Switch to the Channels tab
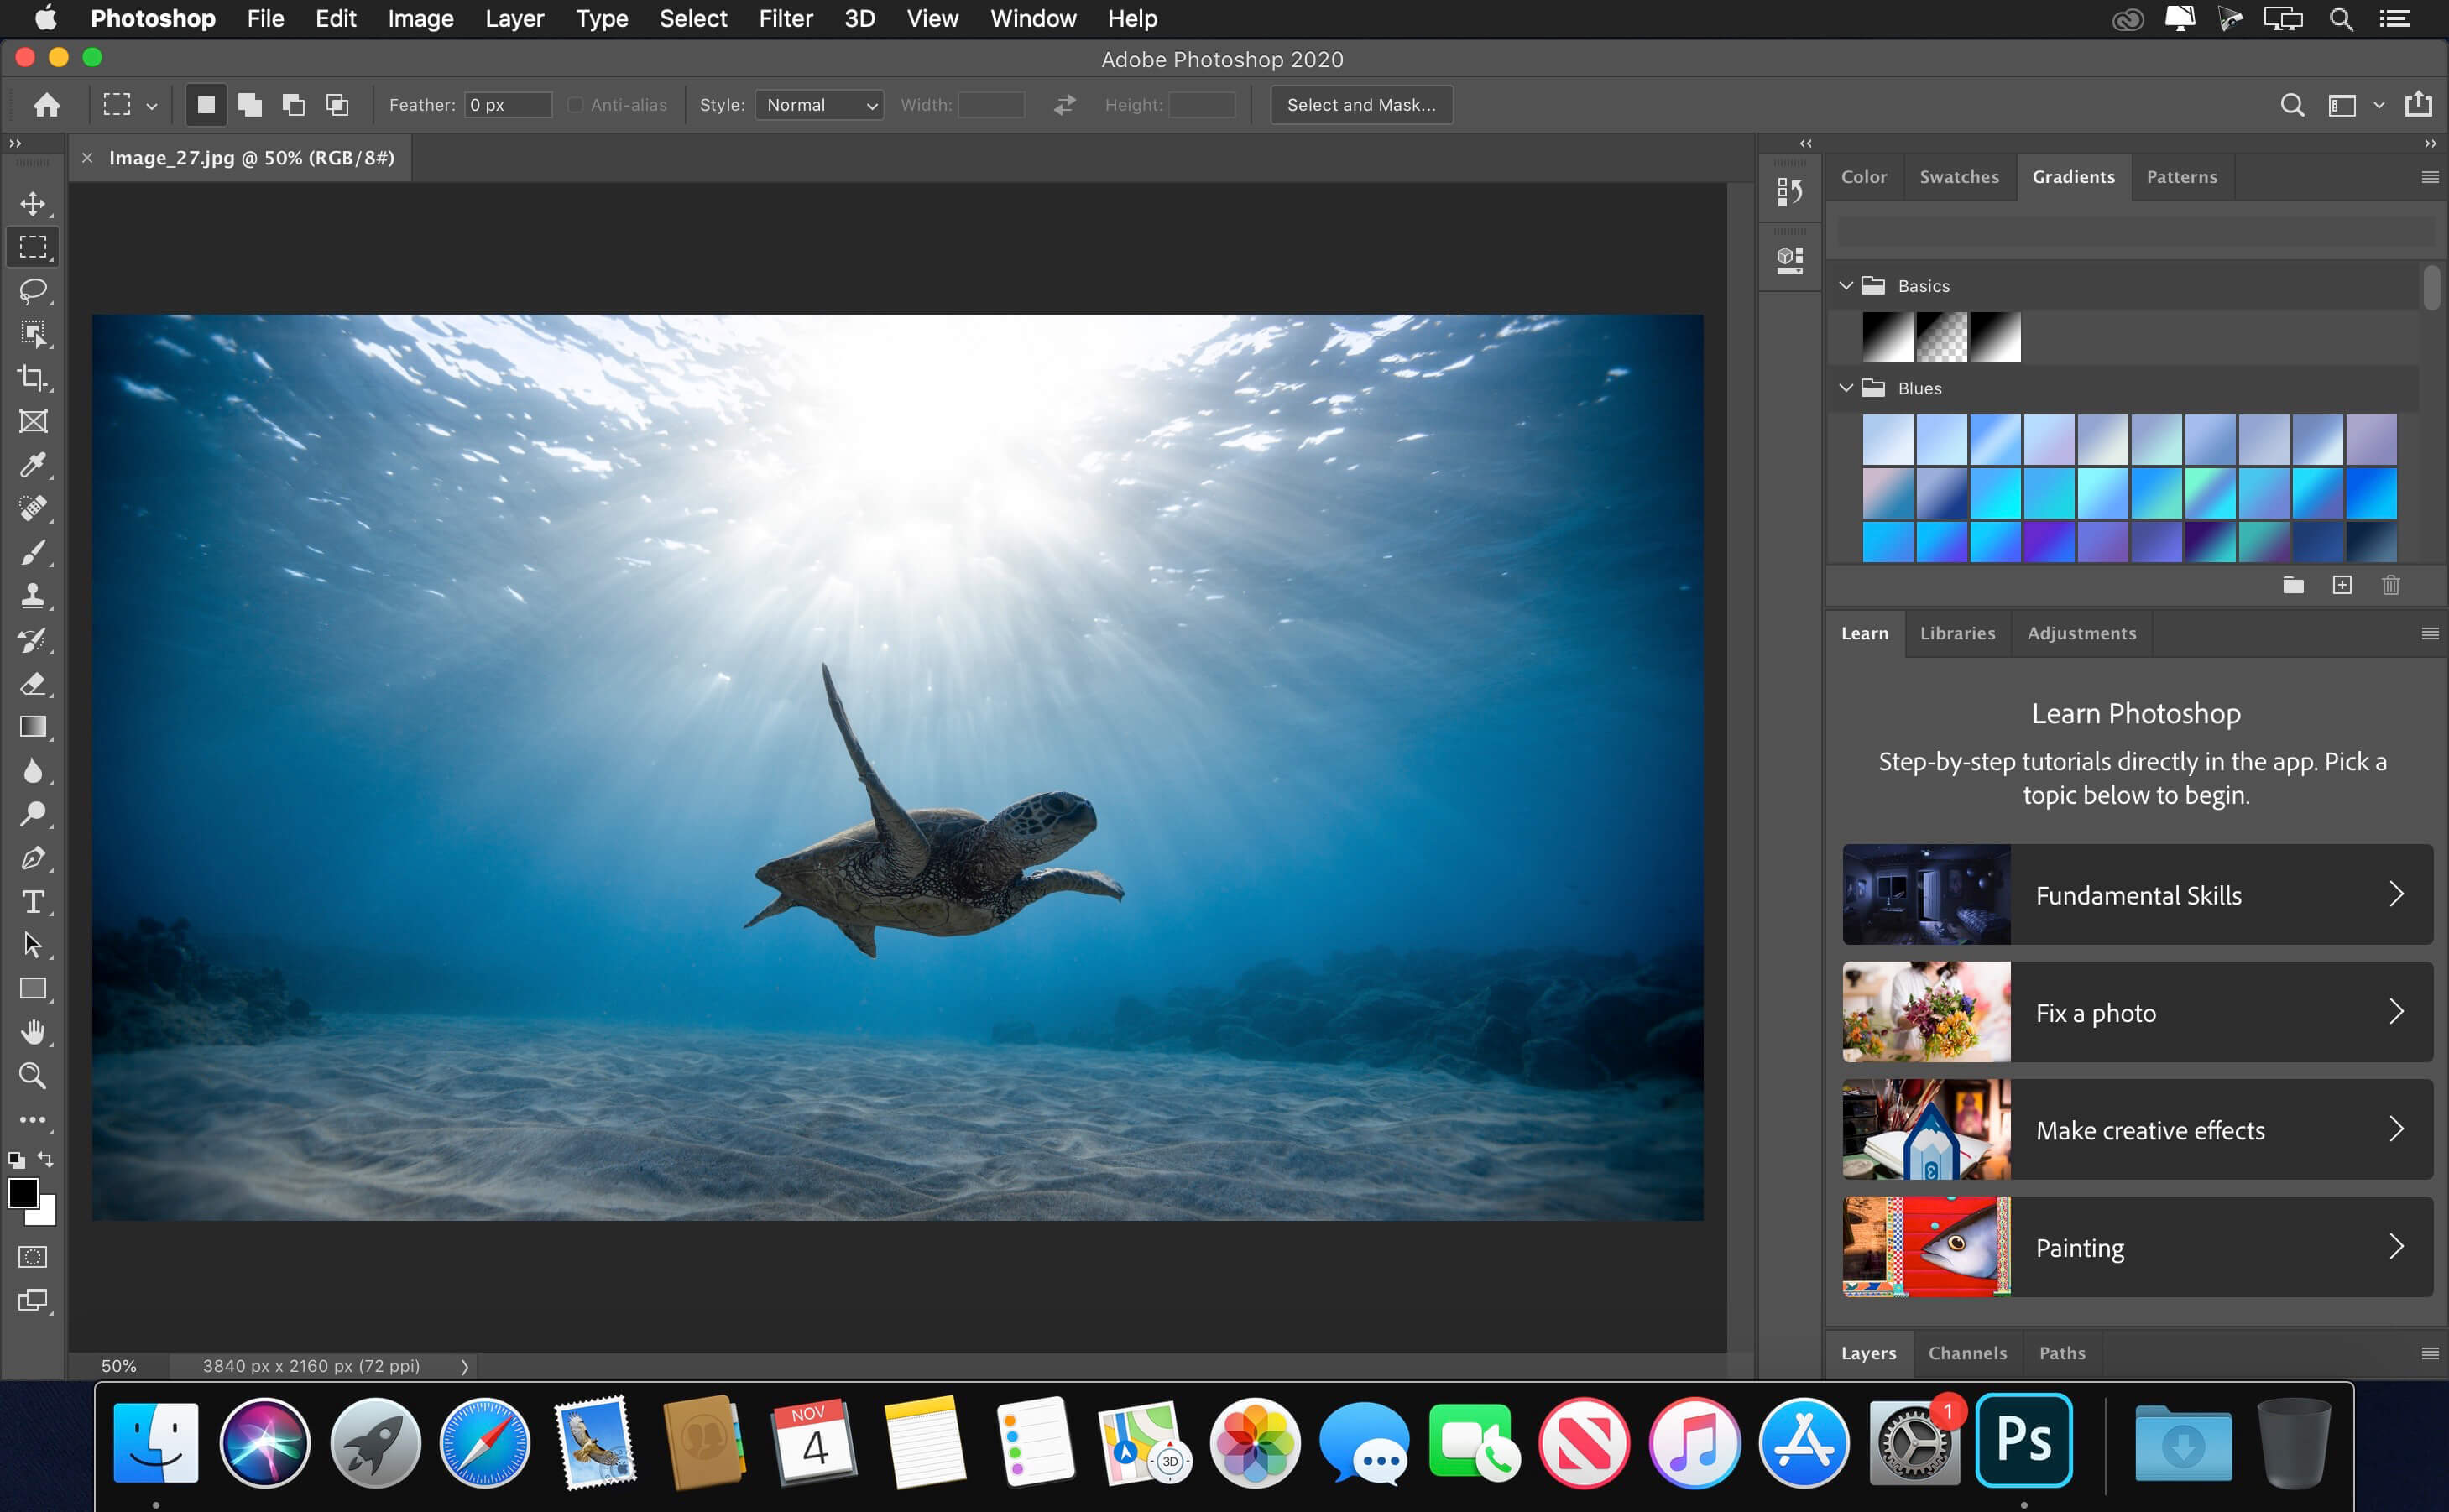The width and height of the screenshot is (2449, 1512). point(1965,1351)
